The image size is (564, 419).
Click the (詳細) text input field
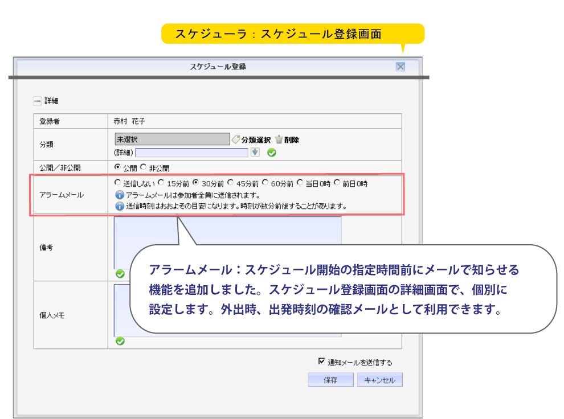pyautogui.click(x=192, y=153)
